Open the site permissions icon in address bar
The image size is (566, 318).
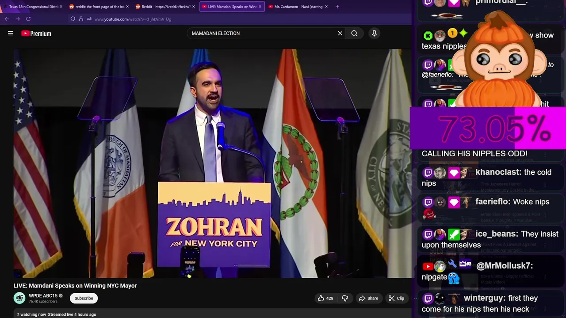[89, 19]
